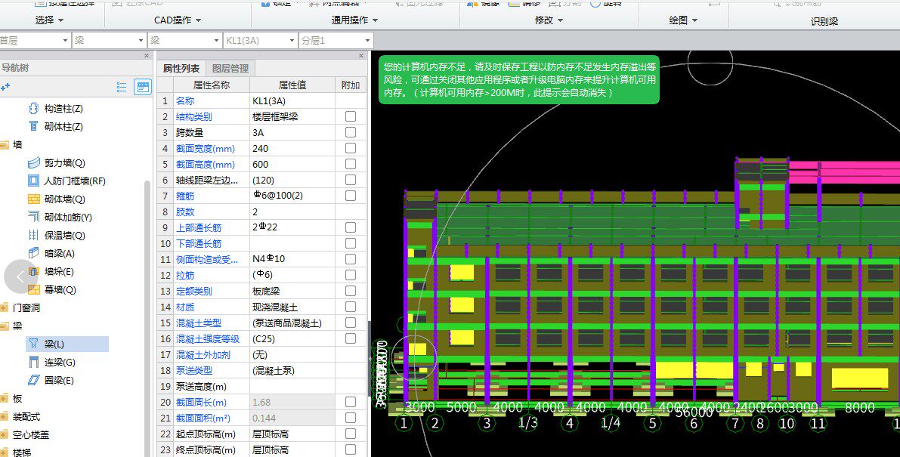Toggle 附加 checkbox for 起点顶标高(m) row
The width and height of the screenshot is (900, 457).
click(x=350, y=434)
